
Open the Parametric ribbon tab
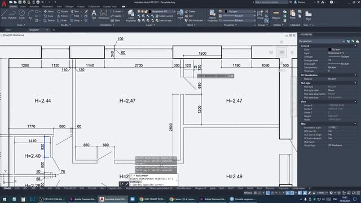(x=47, y=7)
